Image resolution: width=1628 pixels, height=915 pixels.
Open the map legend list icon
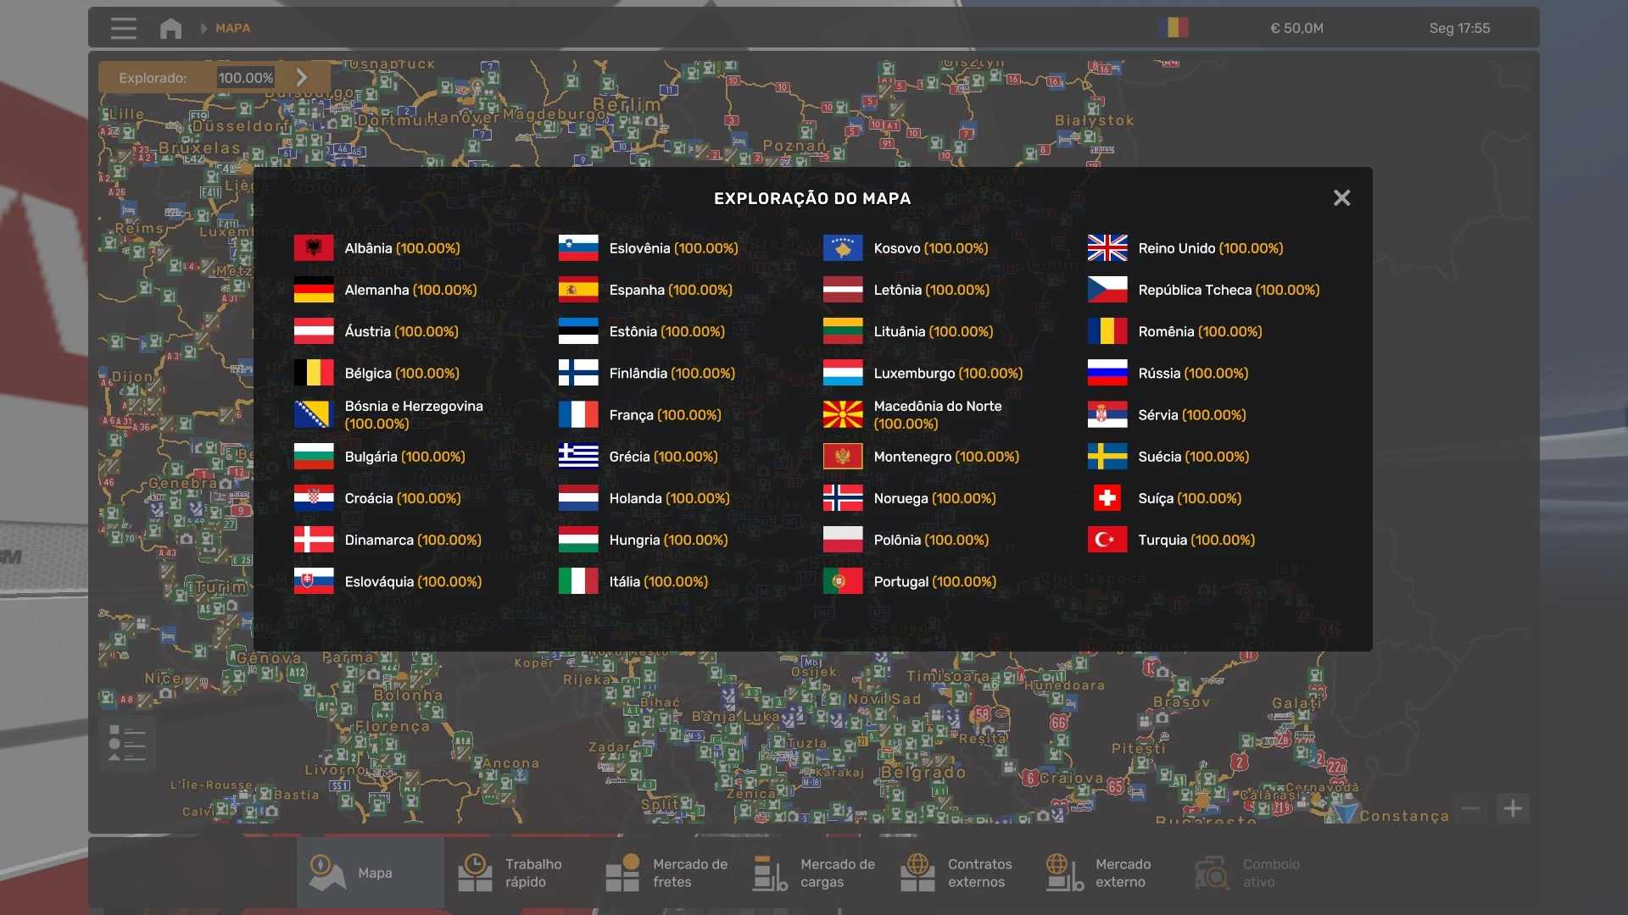tap(127, 743)
